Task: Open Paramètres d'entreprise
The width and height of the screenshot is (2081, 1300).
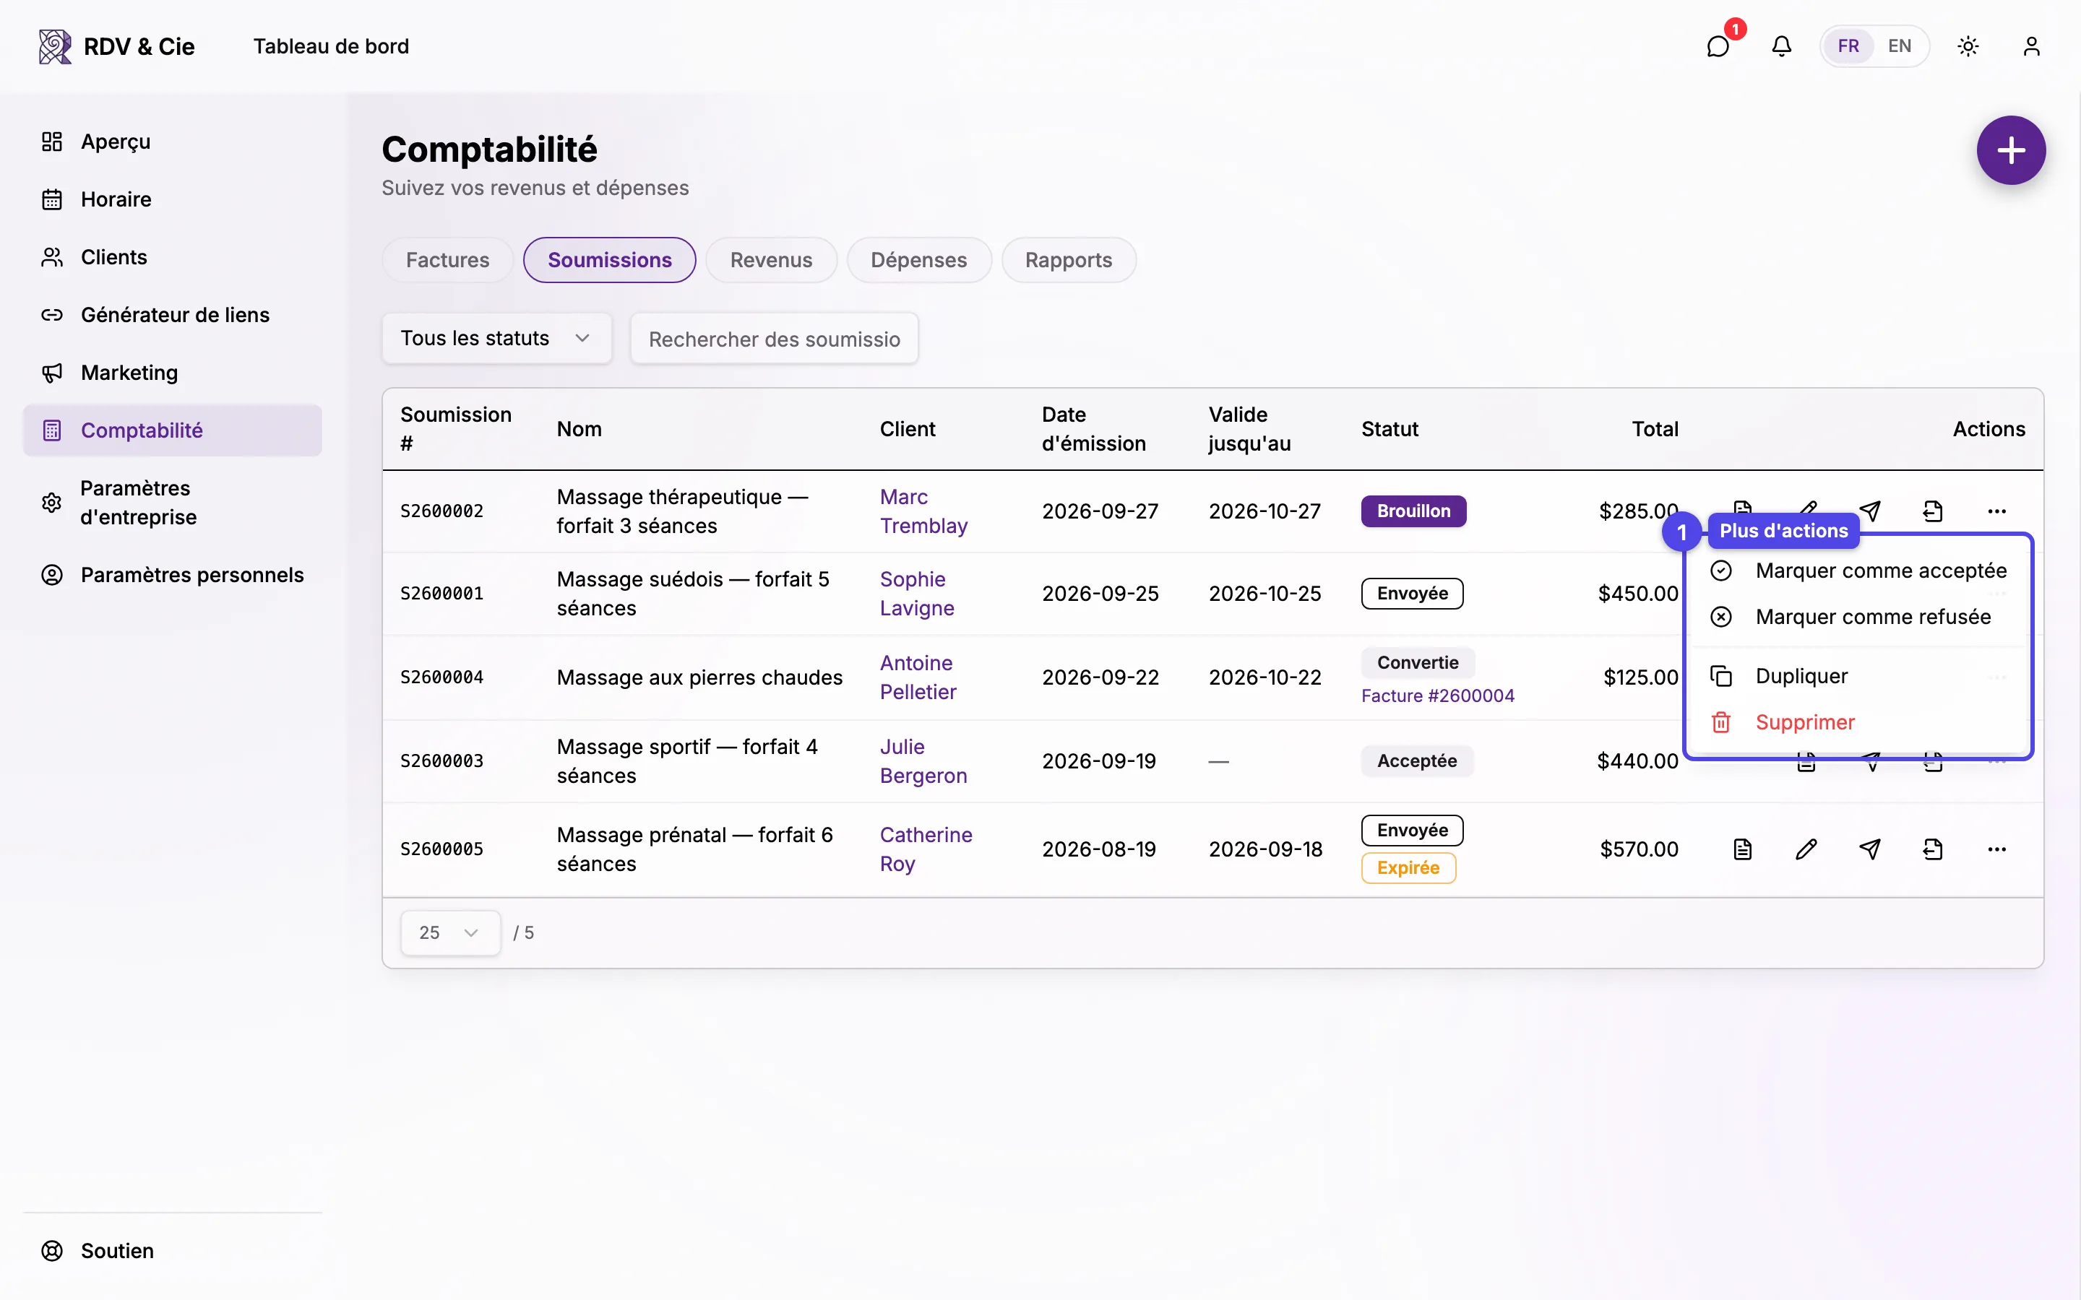Action: (172, 502)
